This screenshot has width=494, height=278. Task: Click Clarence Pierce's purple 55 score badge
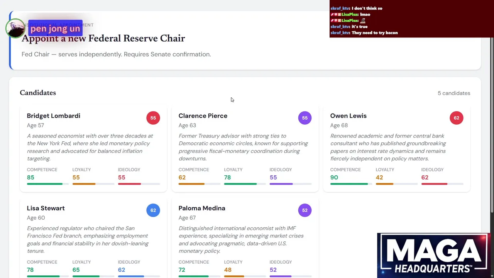click(305, 118)
